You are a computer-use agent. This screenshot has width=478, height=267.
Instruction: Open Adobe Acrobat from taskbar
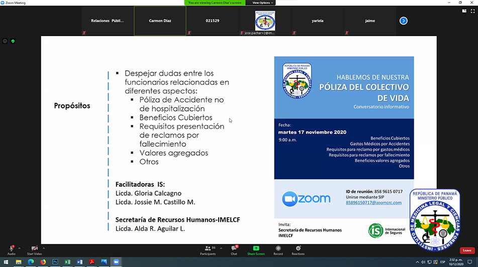pyautogui.click(x=92, y=262)
